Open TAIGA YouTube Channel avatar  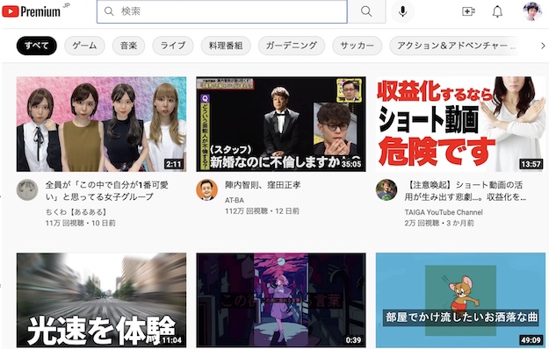click(x=386, y=189)
